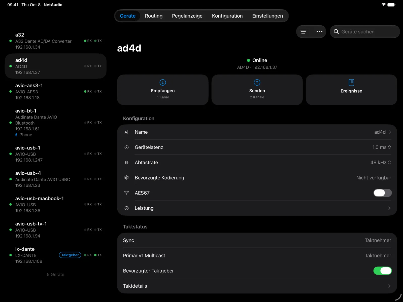Enable the AES67 switch
403x302 pixels.
click(382, 193)
